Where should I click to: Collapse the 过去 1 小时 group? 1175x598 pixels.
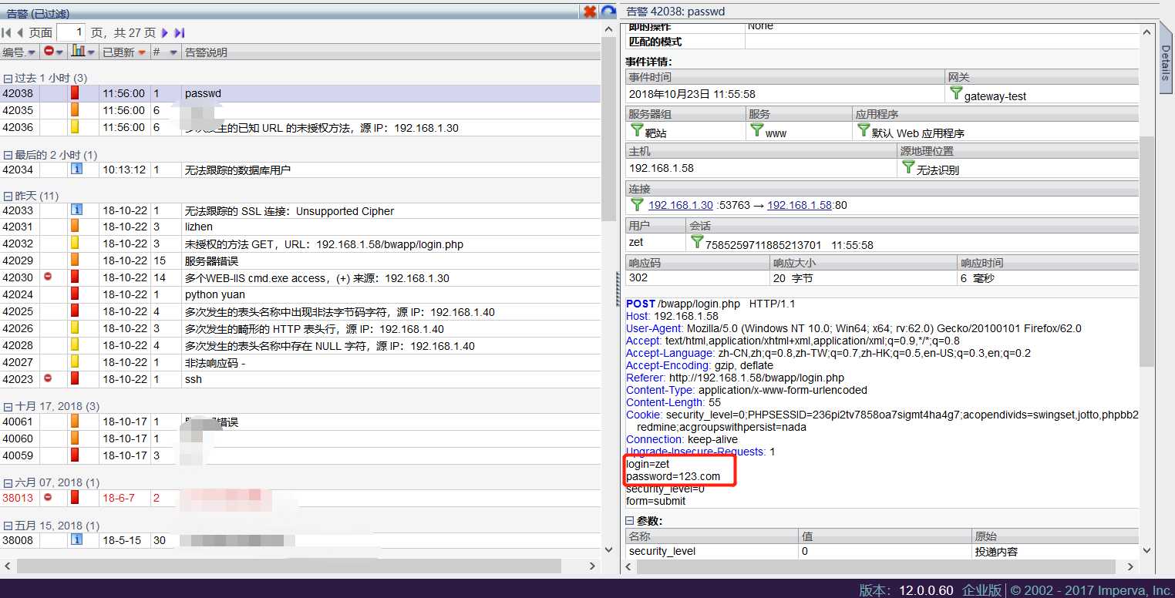pyautogui.click(x=8, y=78)
